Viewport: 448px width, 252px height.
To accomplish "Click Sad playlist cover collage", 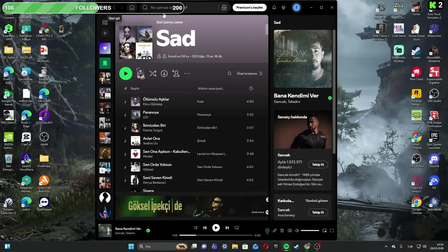I will pos(136,42).
